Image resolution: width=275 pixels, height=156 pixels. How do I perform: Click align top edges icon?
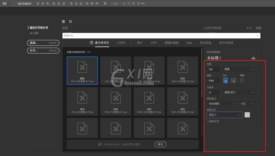(38, 4)
